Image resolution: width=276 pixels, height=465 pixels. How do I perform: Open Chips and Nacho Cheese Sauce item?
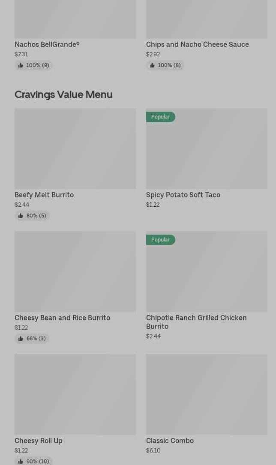click(197, 44)
